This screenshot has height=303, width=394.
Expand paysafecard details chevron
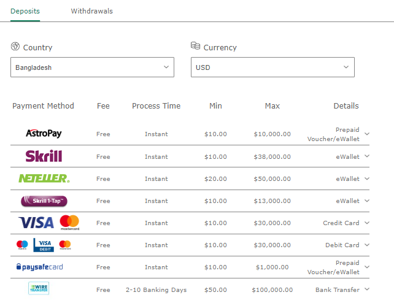click(x=367, y=267)
